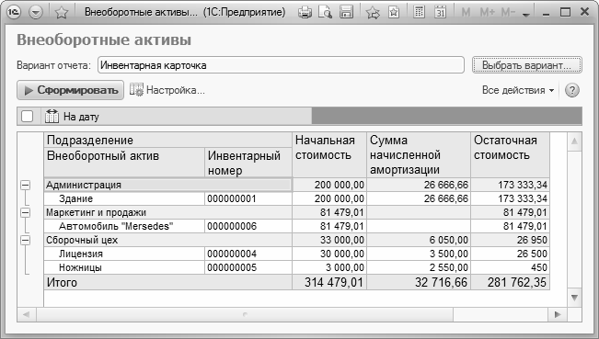Viewport: 599px width, 339px height.
Task: Add window to favorites star icon
Action: click(61, 13)
